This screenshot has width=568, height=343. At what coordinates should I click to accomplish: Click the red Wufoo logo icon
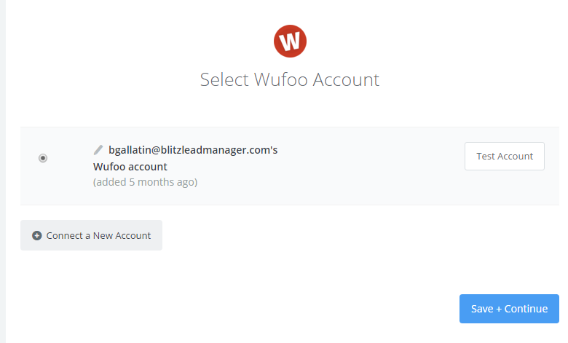(290, 41)
